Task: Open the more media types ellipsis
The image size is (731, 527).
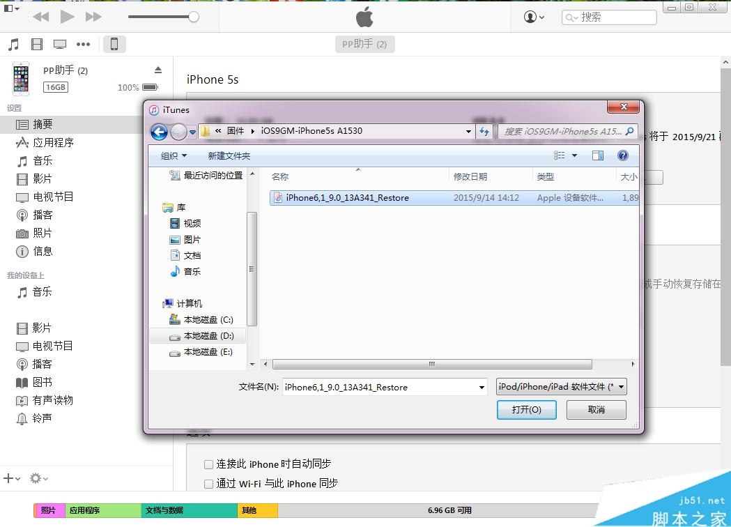Action: point(83,45)
